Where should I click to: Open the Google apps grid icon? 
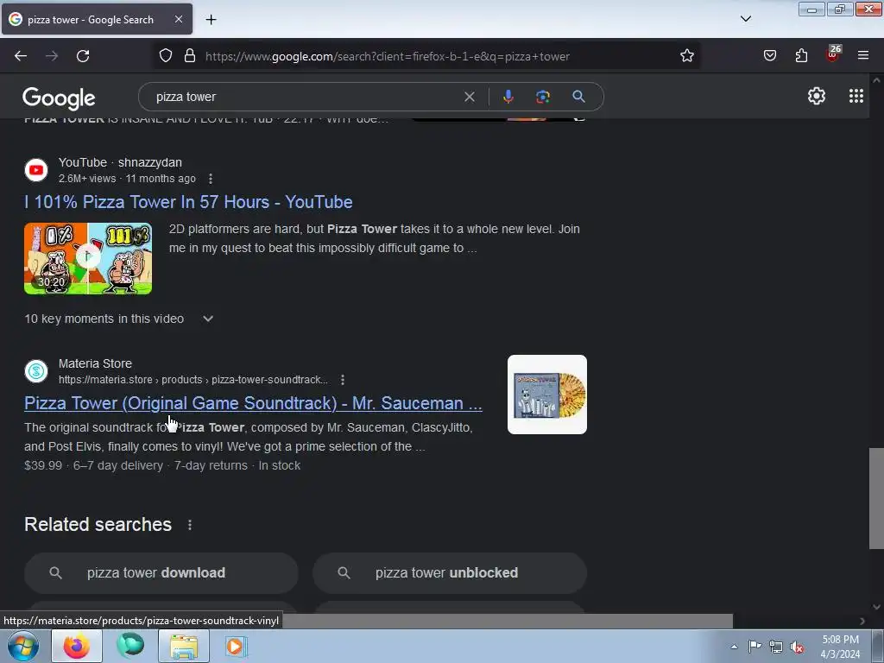[x=856, y=97]
